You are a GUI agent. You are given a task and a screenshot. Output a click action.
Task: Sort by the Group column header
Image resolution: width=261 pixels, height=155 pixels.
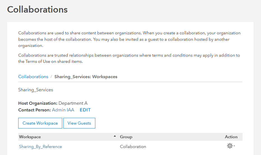[126, 137]
